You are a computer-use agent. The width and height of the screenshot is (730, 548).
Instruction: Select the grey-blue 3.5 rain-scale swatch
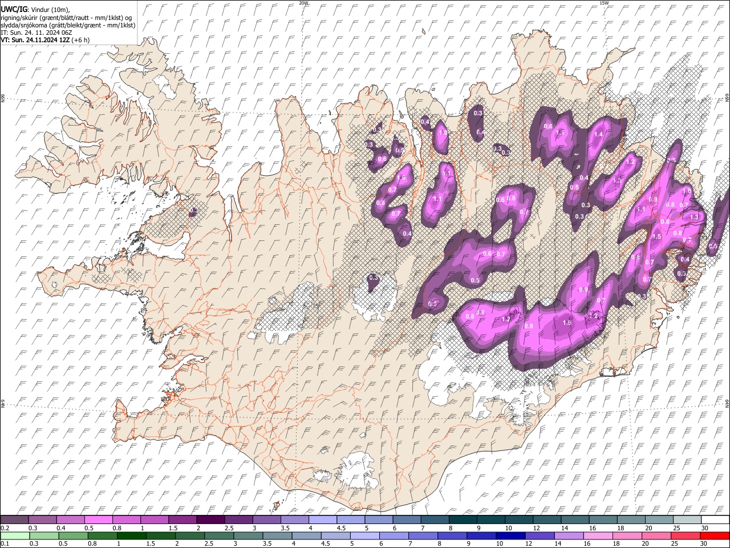[277, 535]
